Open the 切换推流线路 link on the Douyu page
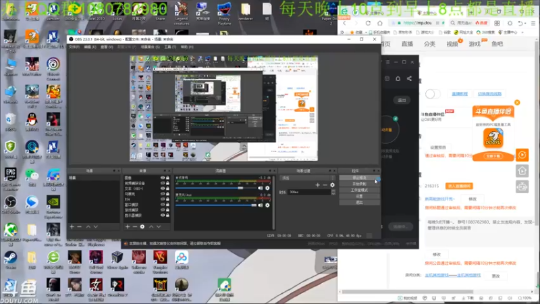 [x=489, y=94]
